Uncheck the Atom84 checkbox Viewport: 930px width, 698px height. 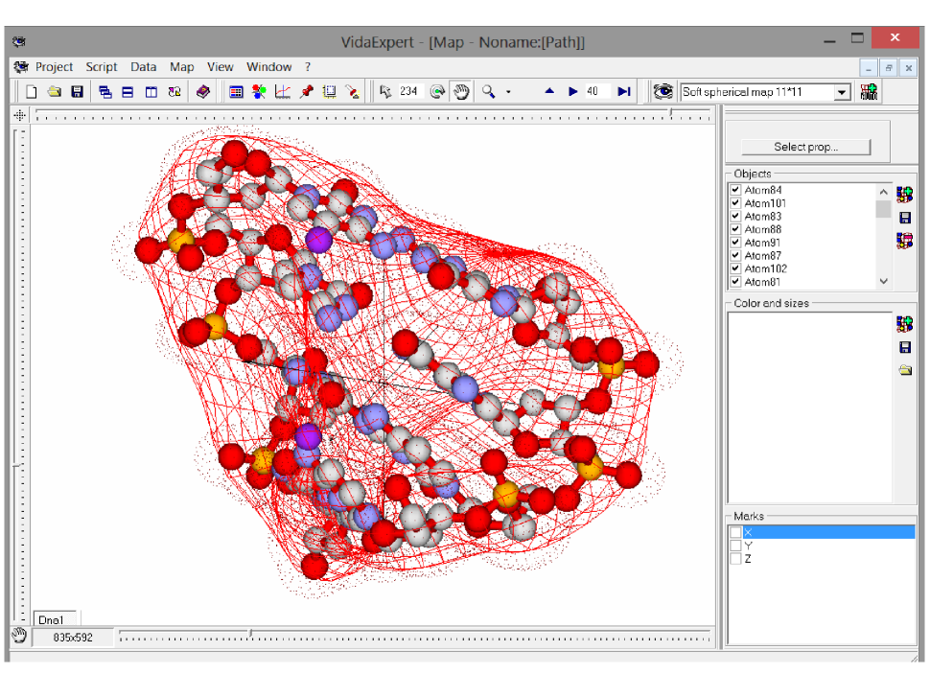point(735,191)
